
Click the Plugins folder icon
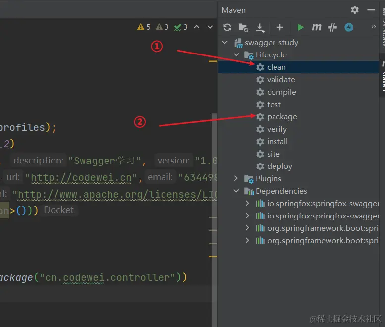[249, 179]
